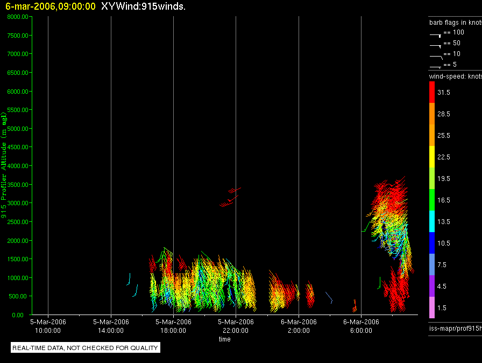
Task: Click the 5-Mar-2006 14:00:00 time label
Action: [111, 326]
